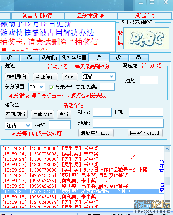173x215 pixels.
Task: Close the window
Action: (166, 2)
